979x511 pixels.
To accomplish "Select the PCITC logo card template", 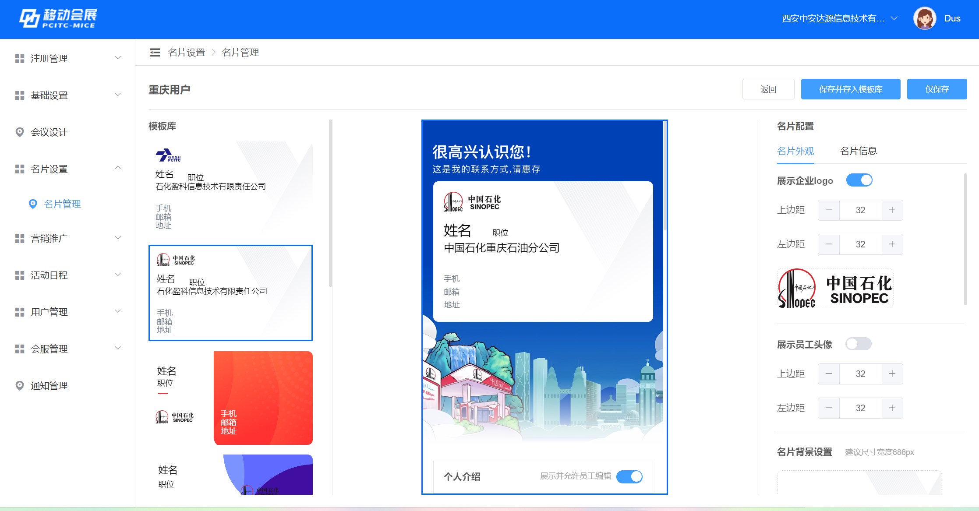I will (230, 188).
